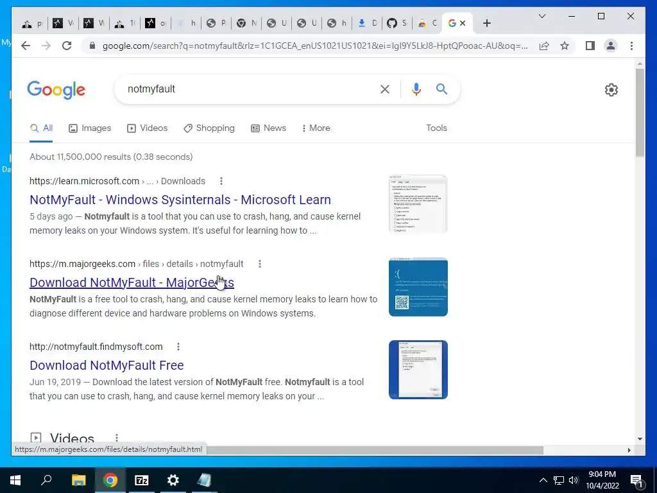Click the browser forward arrow
The height and width of the screenshot is (493, 657).
tap(46, 46)
